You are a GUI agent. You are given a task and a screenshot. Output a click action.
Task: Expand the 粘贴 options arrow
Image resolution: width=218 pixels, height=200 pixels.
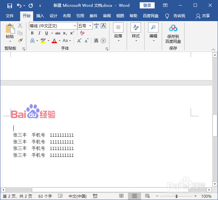click(x=10, y=41)
